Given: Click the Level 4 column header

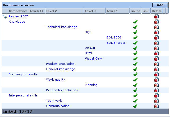Looking at the screenshot, I should (x=118, y=11).
